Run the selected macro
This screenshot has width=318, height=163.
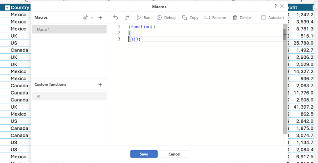(x=144, y=18)
